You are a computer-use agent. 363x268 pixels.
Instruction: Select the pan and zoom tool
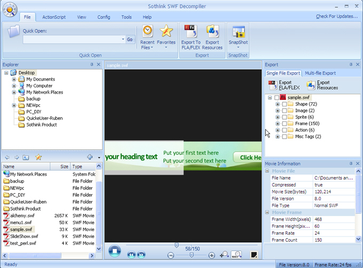(224, 255)
